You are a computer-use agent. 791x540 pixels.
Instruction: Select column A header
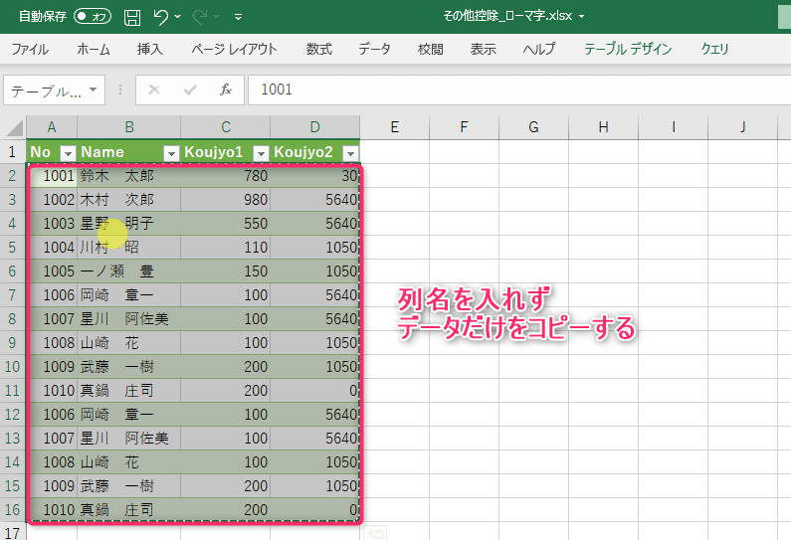[x=52, y=127]
